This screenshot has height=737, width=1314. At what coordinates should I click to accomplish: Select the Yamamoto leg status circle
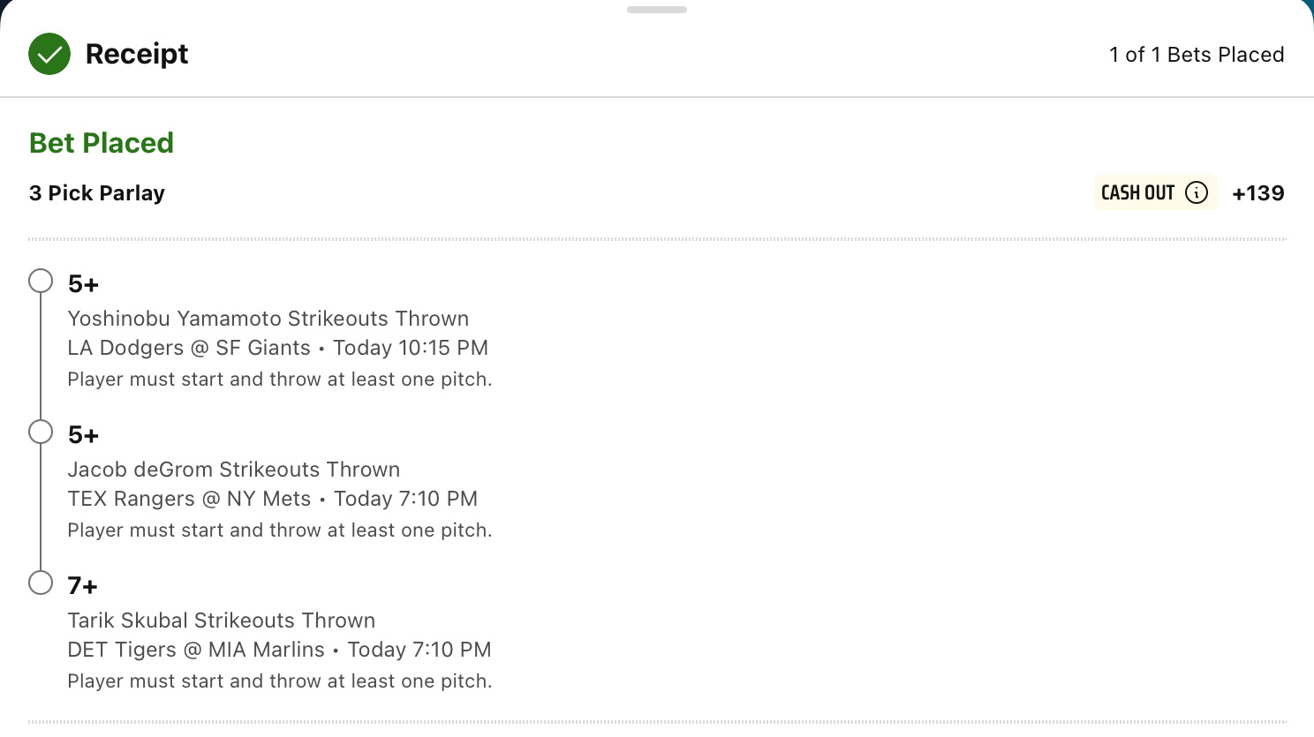[x=41, y=281]
